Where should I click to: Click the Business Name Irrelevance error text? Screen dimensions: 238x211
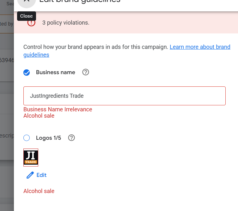[x=58, y=109]
